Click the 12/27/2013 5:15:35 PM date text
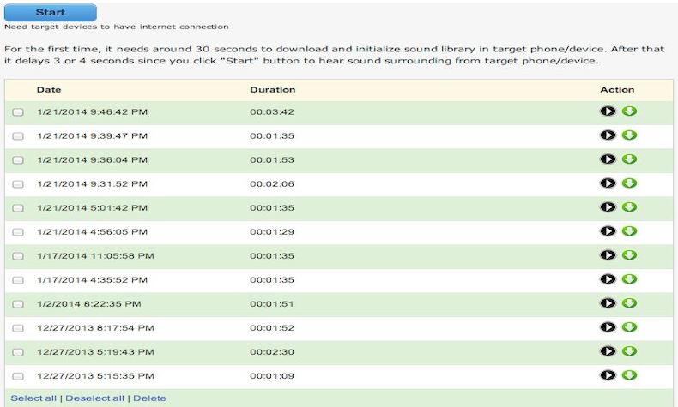Screen dimensions: 678x407 click(x=95, y=376)
